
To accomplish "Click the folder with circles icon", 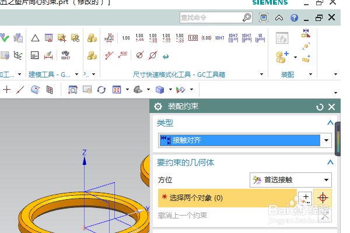I will (x=75, y=38).
